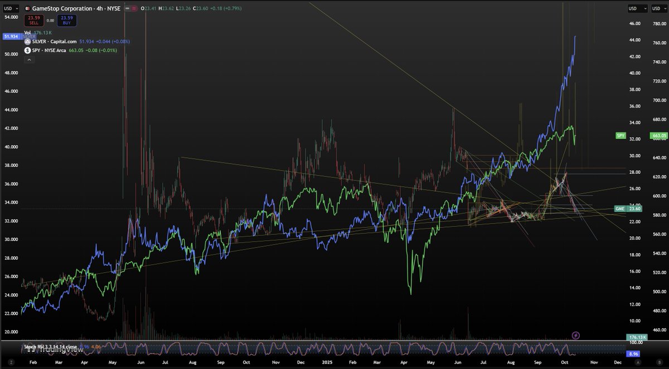Click the GameStop logo icon beside the title

point(27,8)
